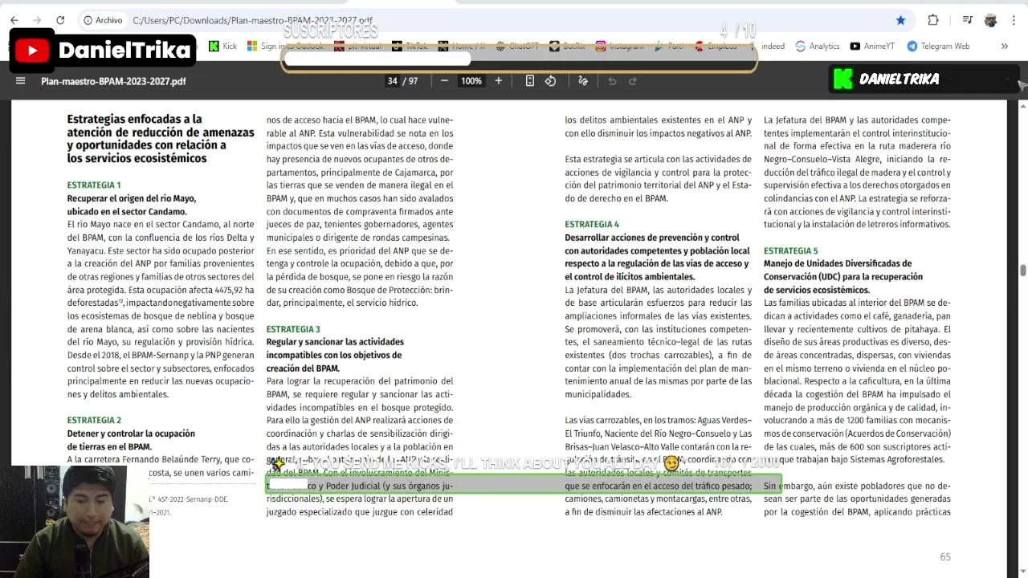The width and height of the screenshot is (1028, 578).
Task: Zoom in with the plus button
Action: [498, 80]
